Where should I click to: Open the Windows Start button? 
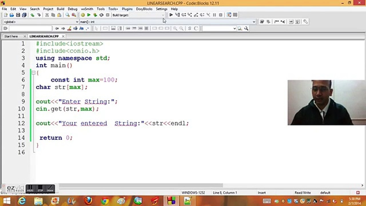point(6,201)
